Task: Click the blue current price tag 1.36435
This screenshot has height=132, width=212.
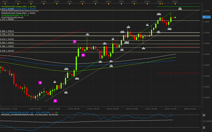Action: (207, 17)
